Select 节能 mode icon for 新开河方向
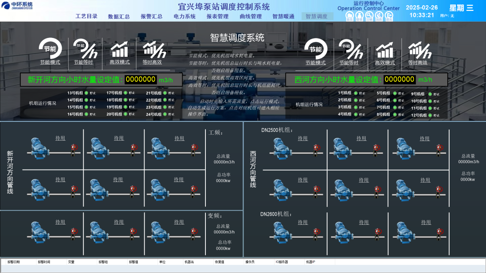 coord(50,49)
